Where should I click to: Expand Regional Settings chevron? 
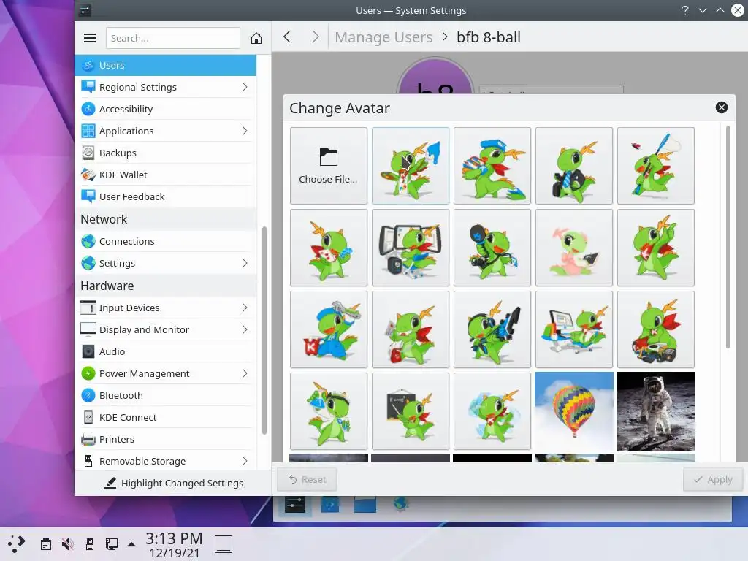pyautogui.click(x=245, y=88)
